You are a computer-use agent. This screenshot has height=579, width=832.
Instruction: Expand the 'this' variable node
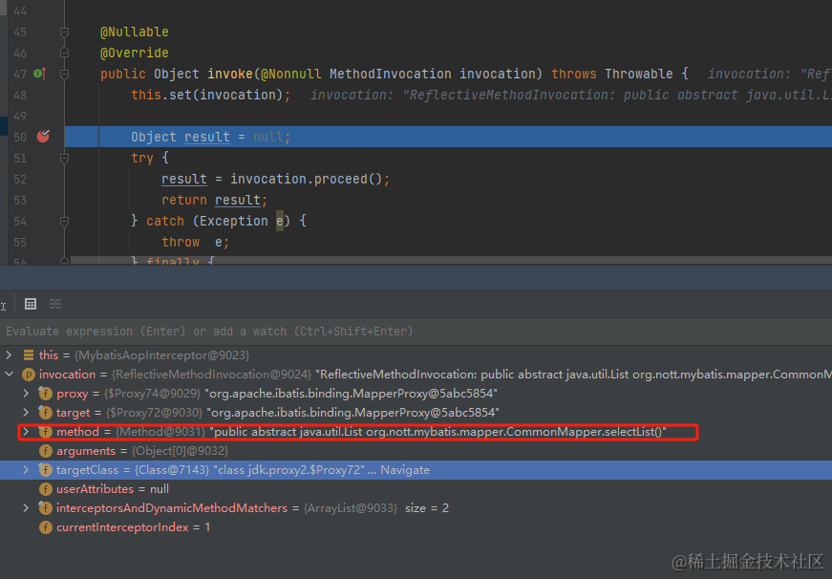click(10, 355)
